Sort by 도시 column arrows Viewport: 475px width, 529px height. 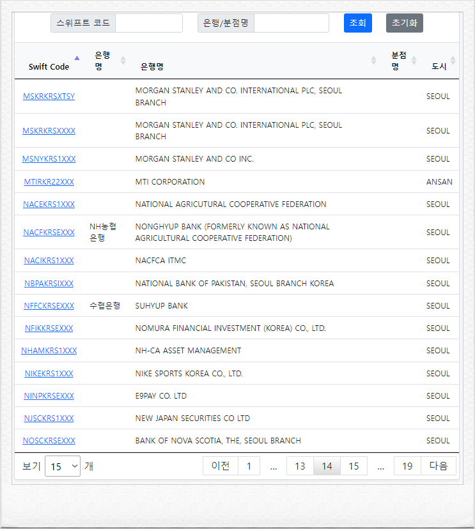click(x=453, y=61)
